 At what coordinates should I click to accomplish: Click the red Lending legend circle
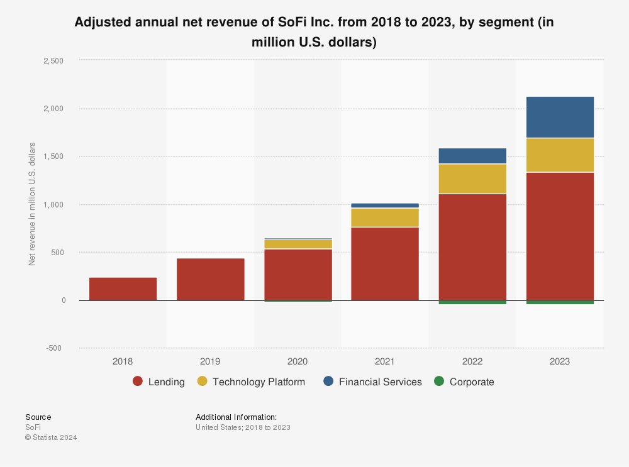pos(138,382)
